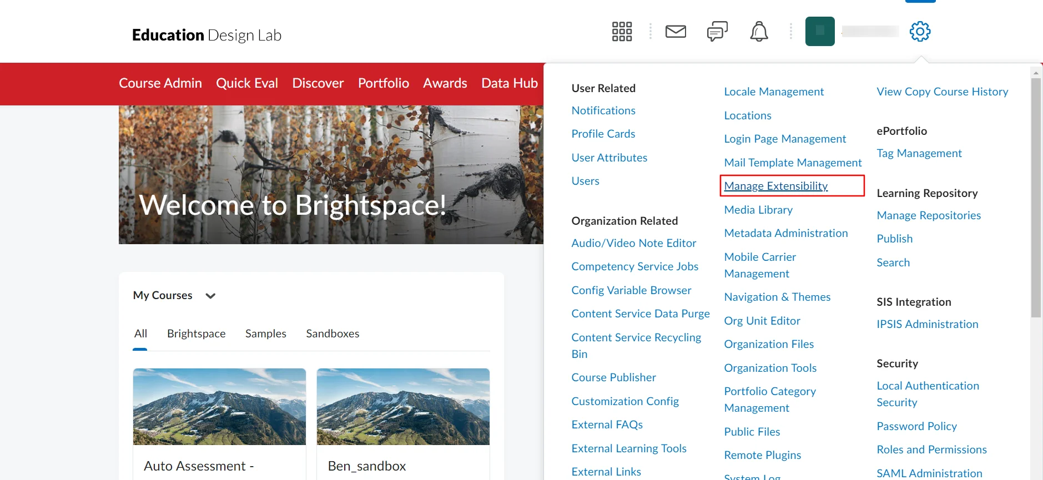Open the Profile Cards link
The width and height of the screenshot is (1043, 480).
[x=603, y=134]
